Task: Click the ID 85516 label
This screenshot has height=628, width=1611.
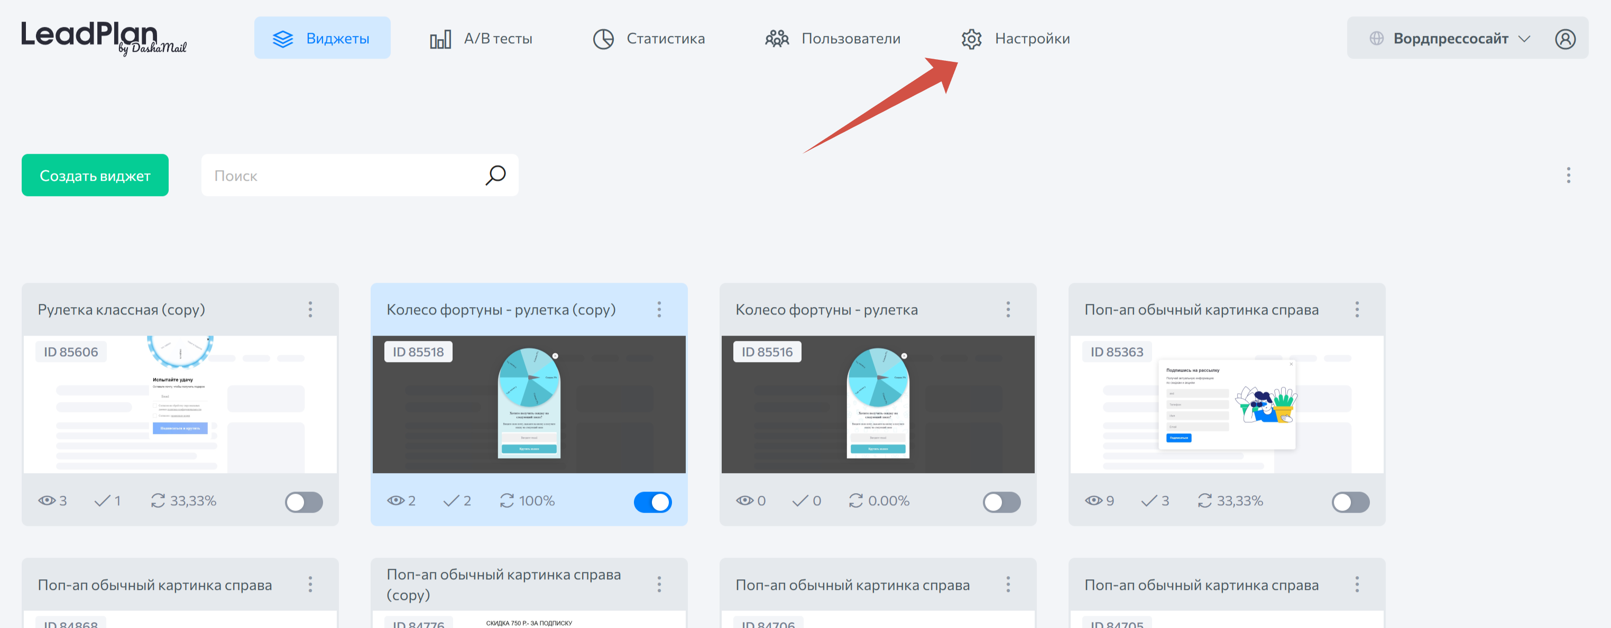Action: tap(767, 352)
